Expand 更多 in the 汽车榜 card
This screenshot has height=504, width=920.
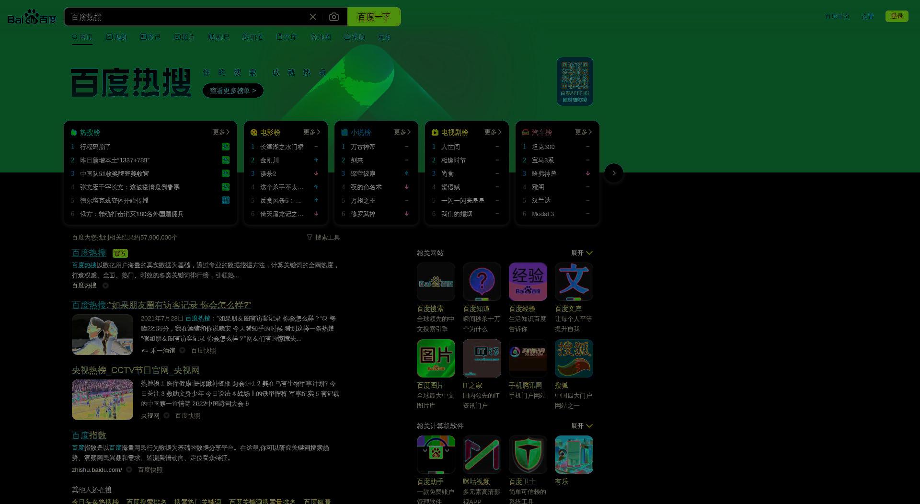point(584,132)
